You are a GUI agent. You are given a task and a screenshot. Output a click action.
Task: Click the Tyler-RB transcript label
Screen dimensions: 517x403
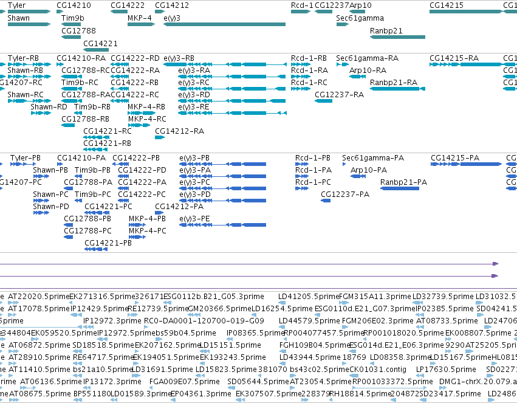pyautogui.click(x=23, y=58)
